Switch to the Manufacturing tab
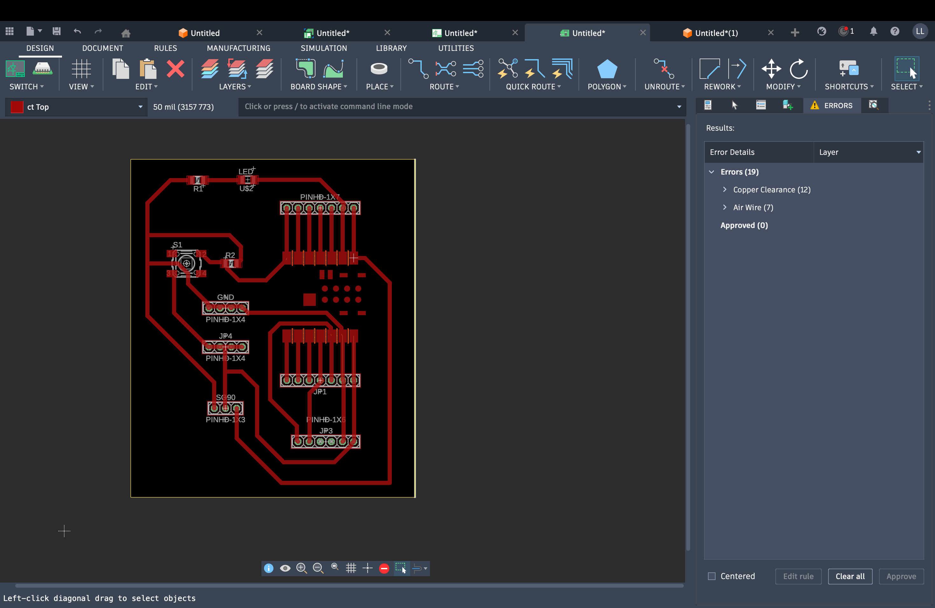The image size is (935, 608). [x=239, y=48]
